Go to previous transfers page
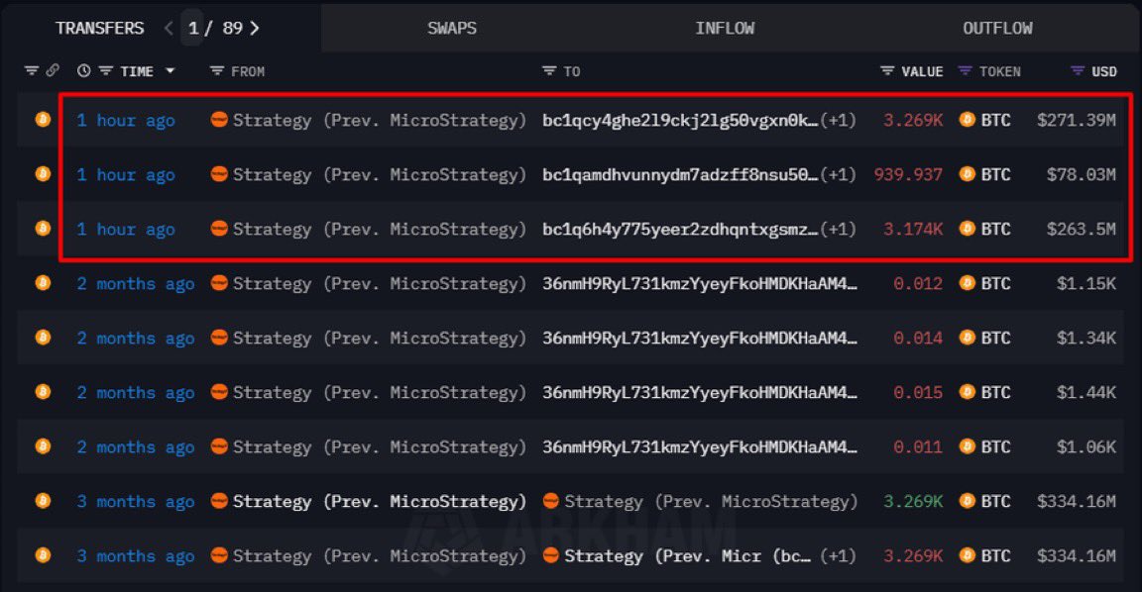The width and height of the screenshot is (1142, 592). tap(169, 29)
